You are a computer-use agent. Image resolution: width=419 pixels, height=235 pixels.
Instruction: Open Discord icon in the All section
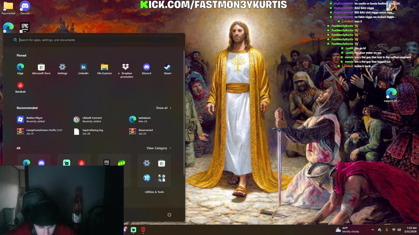pyautogui.click(x=41, y=163)
